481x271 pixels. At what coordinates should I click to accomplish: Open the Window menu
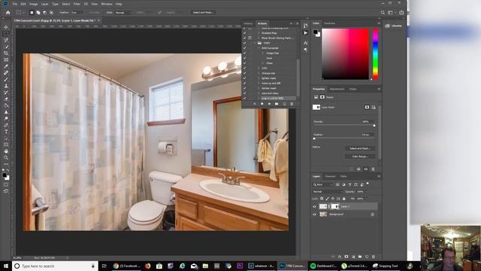107,4
